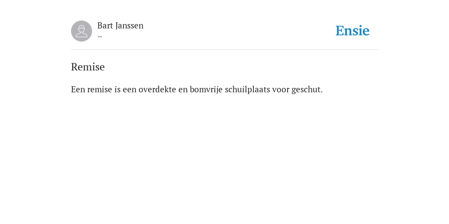Open the Ensie logo link
The image size is (449, 224).
point(353,31)
